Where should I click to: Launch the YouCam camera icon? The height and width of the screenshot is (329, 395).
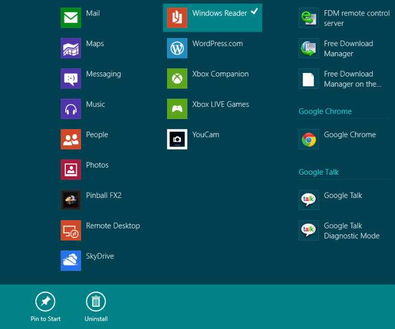pyautogui.click(x=177, y=139)
